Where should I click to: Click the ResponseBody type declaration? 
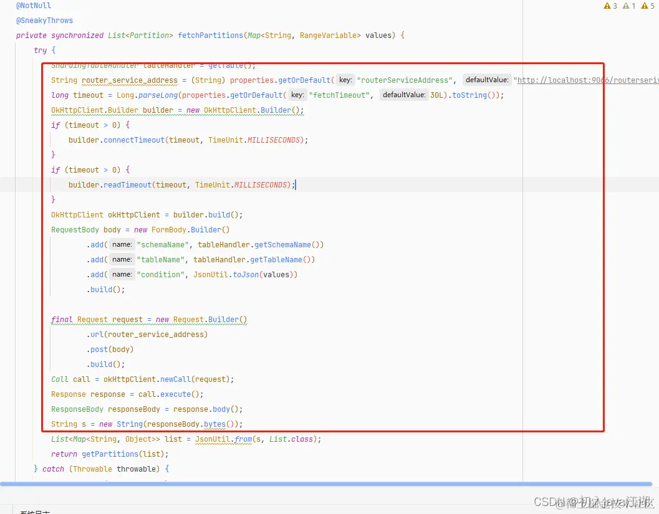pyautogui.click(x=77, y=409)
